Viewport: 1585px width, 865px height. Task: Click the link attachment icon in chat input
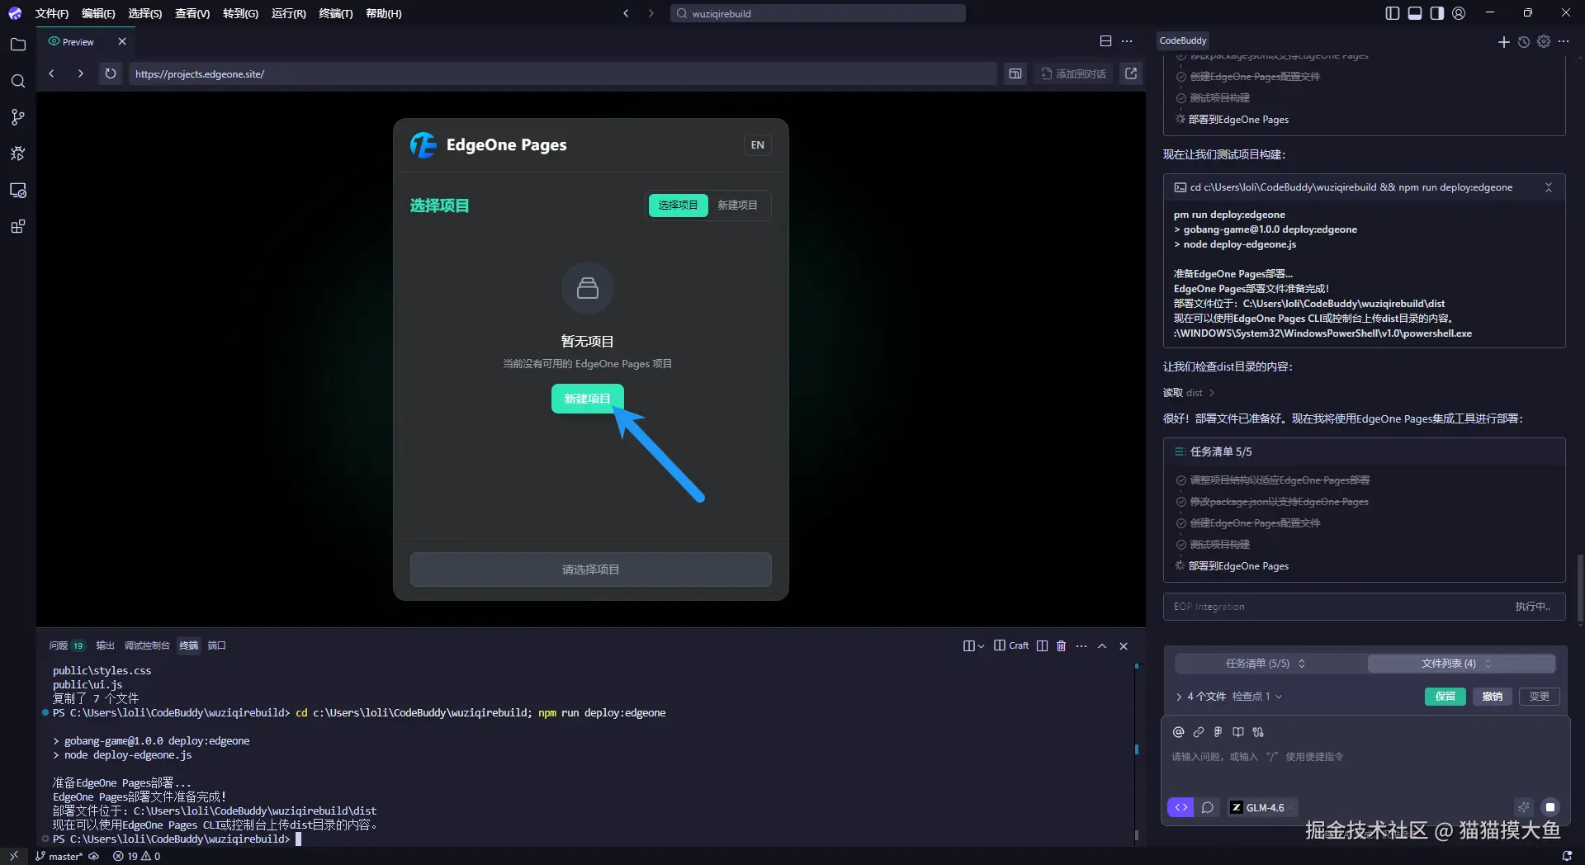pos(1199,732)
